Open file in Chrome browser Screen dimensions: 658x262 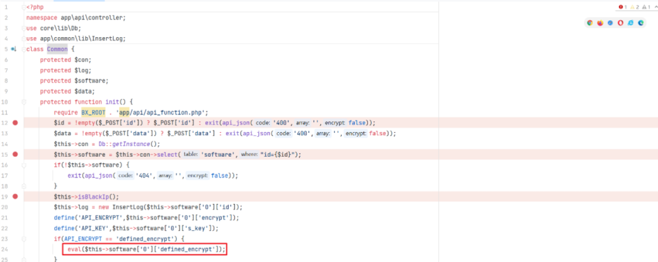coord(590,23)
